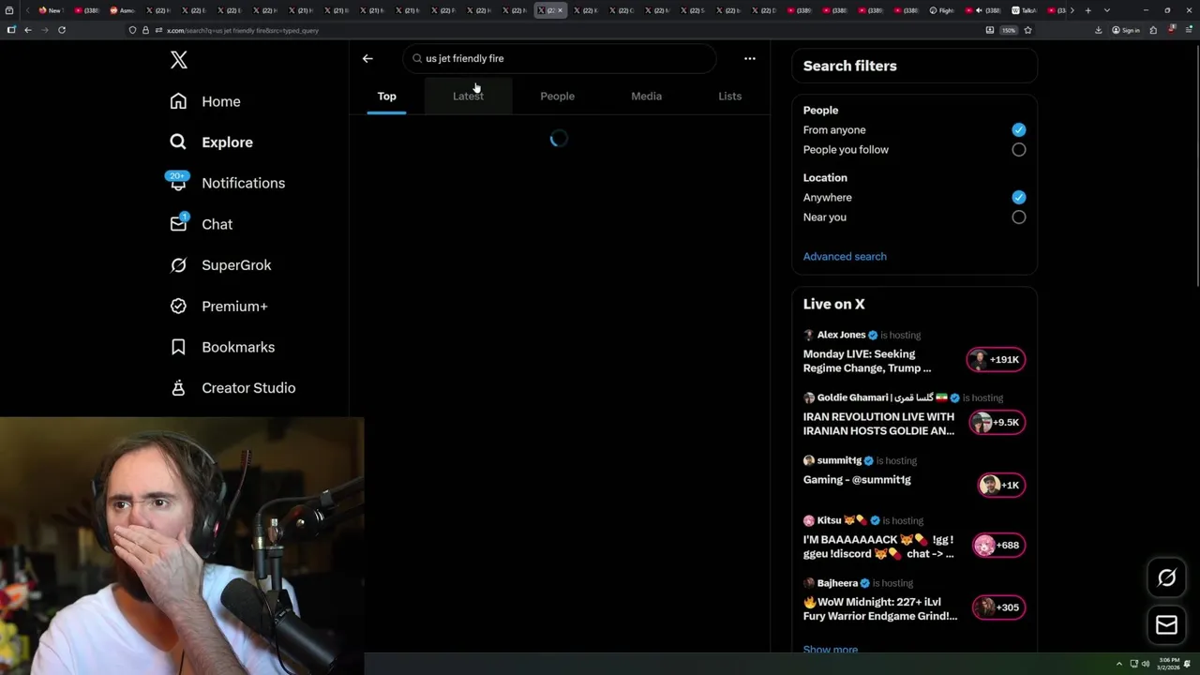Click the +688 listeners badge
The image size is (1200, 675).
(x=998, y=545)
